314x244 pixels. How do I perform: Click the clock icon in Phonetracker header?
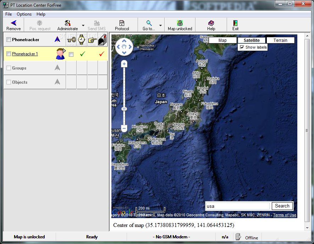pyautogui.click(x=81, y=39)
